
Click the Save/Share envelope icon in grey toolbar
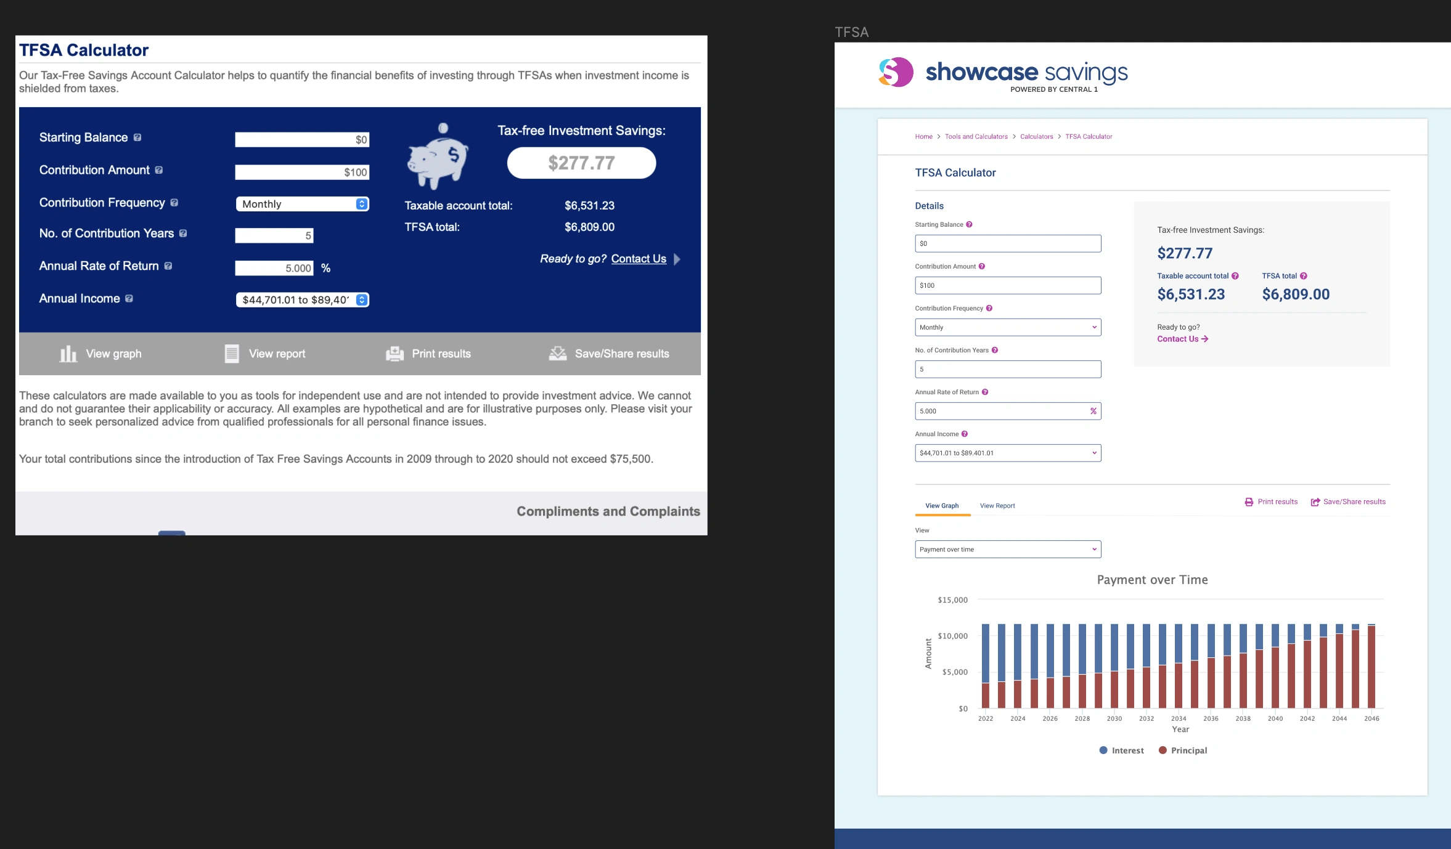tap(558, 354)
